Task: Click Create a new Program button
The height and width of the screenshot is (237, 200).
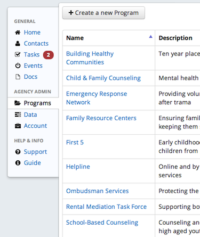Action: [103, 13]
